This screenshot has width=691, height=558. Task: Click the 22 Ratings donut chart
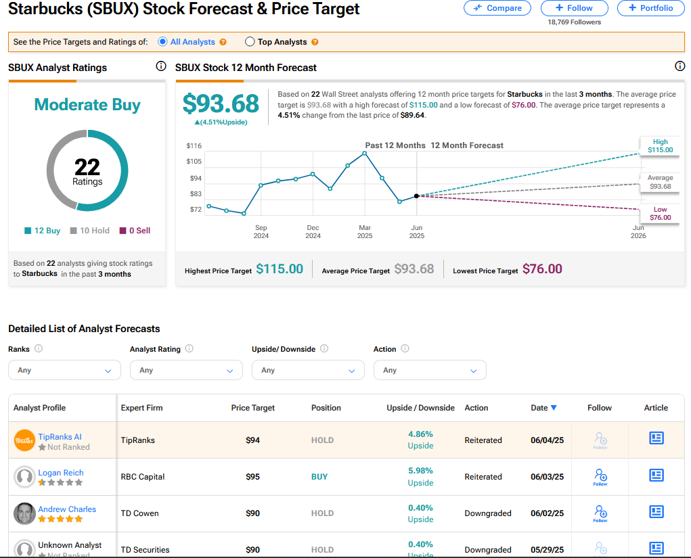point(87,170)
